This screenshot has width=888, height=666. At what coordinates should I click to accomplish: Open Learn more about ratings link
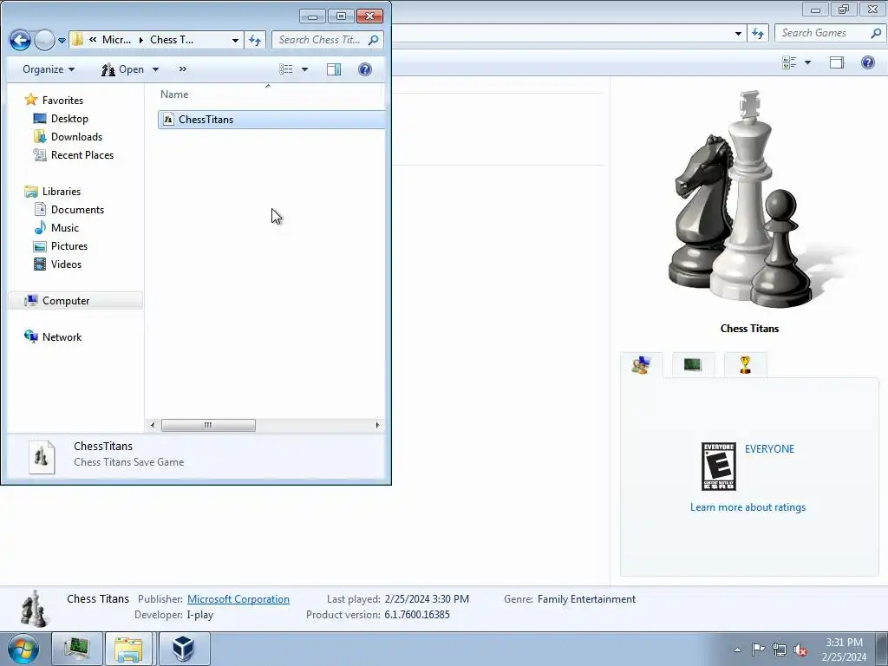(748, 507)
